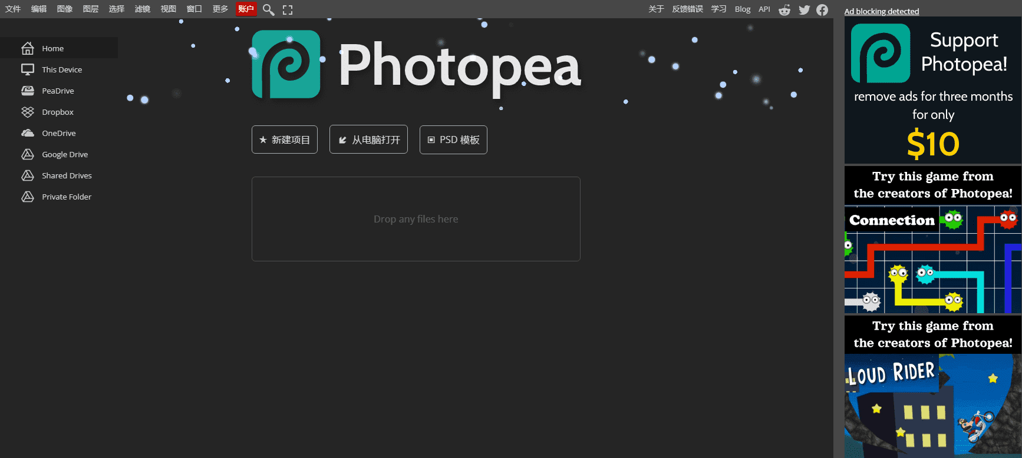Select Dropbox label

pyautogui.click(x=58, y=112)
